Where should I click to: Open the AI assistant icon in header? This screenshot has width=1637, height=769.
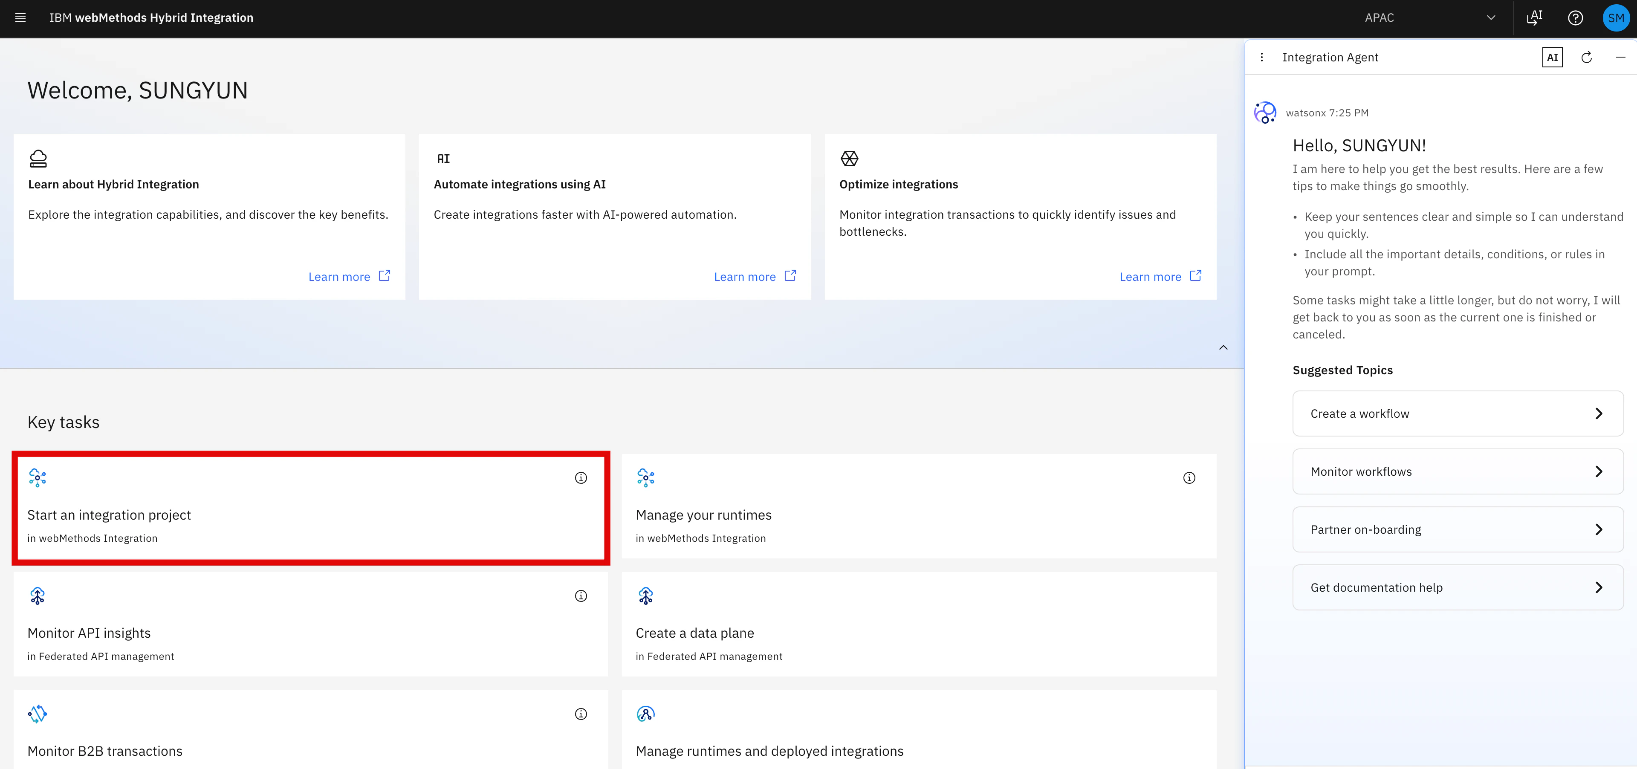click(1535, 18)
